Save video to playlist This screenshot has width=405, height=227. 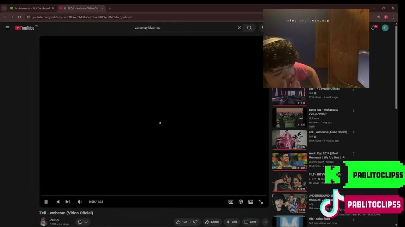[x=250, y=222]
